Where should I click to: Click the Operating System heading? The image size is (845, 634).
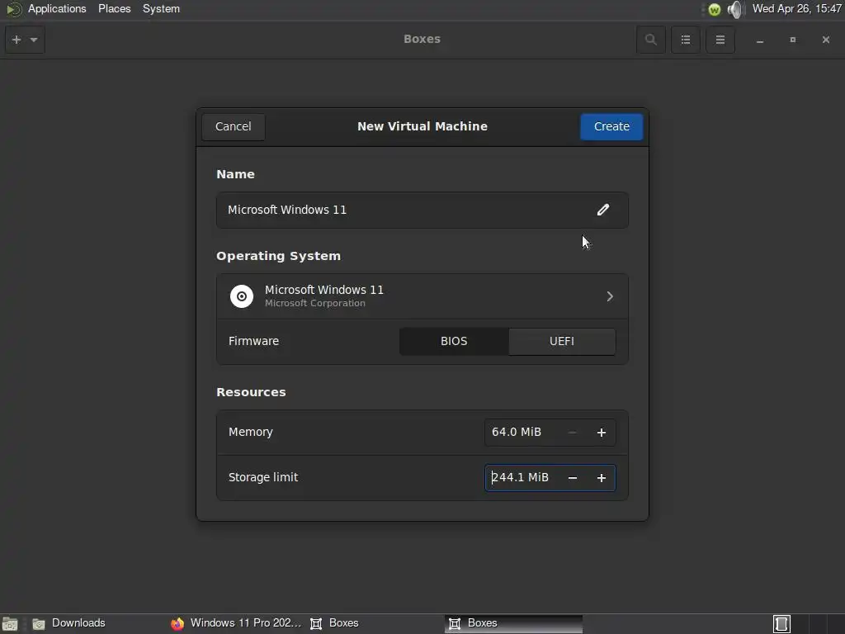[279, 256]
